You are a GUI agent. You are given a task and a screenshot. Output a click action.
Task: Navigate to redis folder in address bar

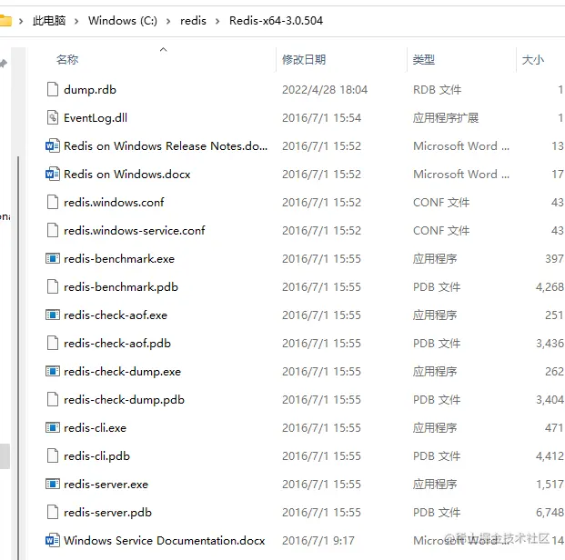click(193, 21)
